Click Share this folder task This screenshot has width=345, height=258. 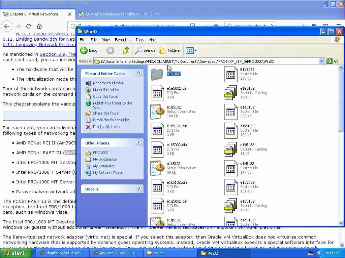tap(106, 113)
